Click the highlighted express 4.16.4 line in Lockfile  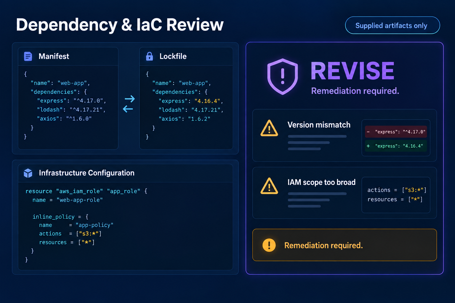tap(191, 101)
